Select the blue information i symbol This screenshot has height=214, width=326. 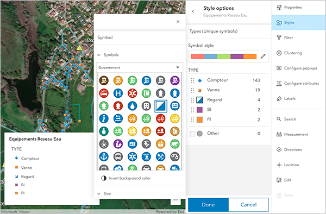pyautogui.click(x=104, y=118)
